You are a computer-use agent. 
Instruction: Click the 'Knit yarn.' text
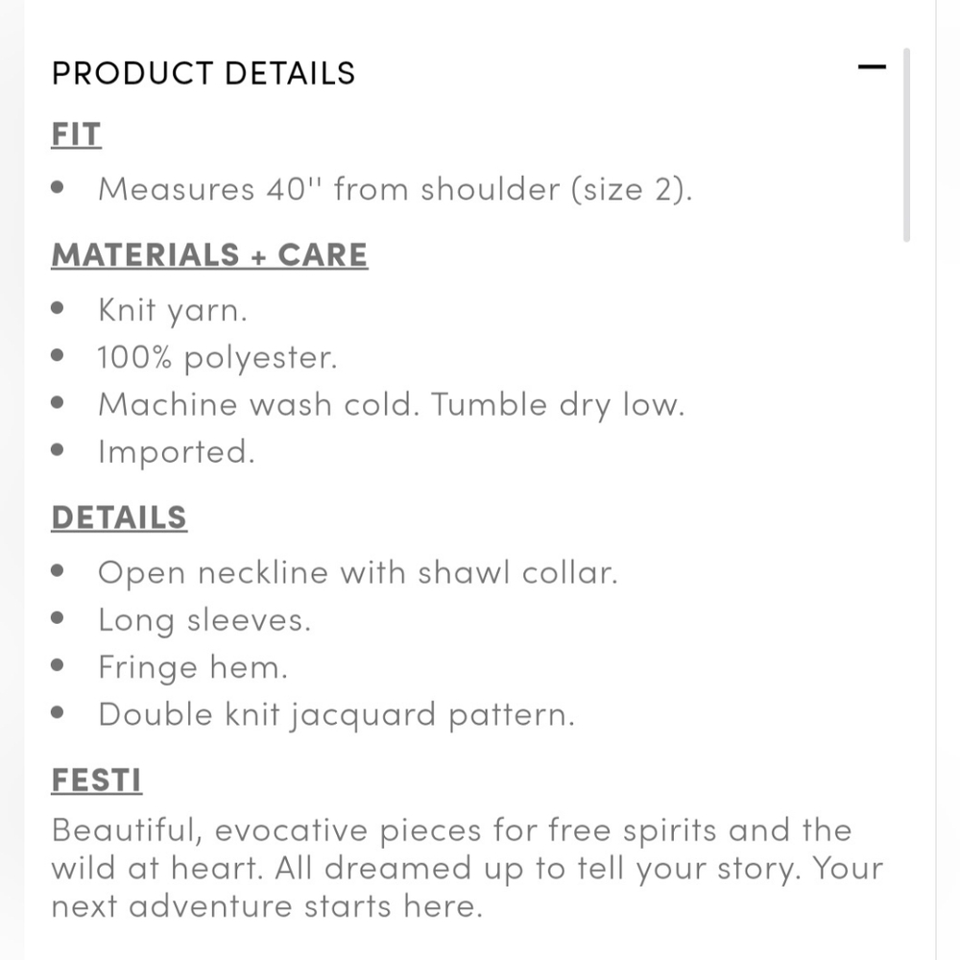click(x=173, y=310)
